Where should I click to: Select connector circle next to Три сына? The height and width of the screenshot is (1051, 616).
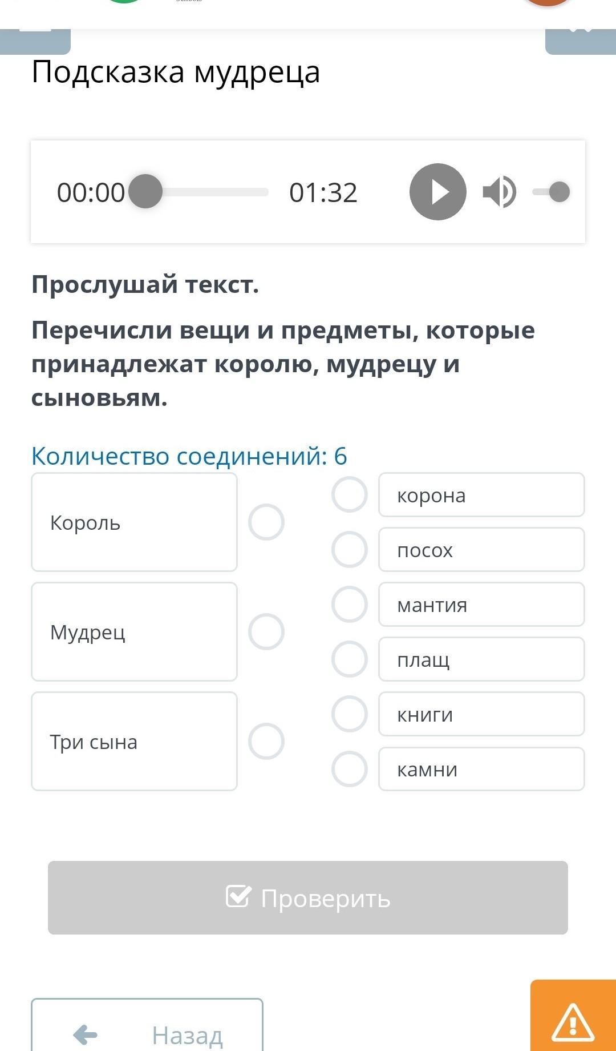[x=266, y=741]
